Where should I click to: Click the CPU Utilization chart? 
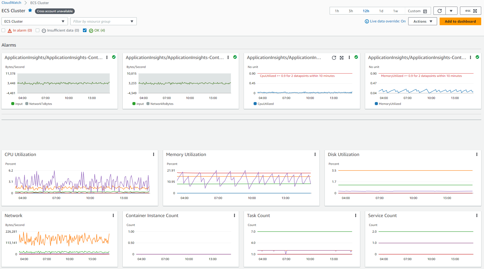(x=82, y=182)
